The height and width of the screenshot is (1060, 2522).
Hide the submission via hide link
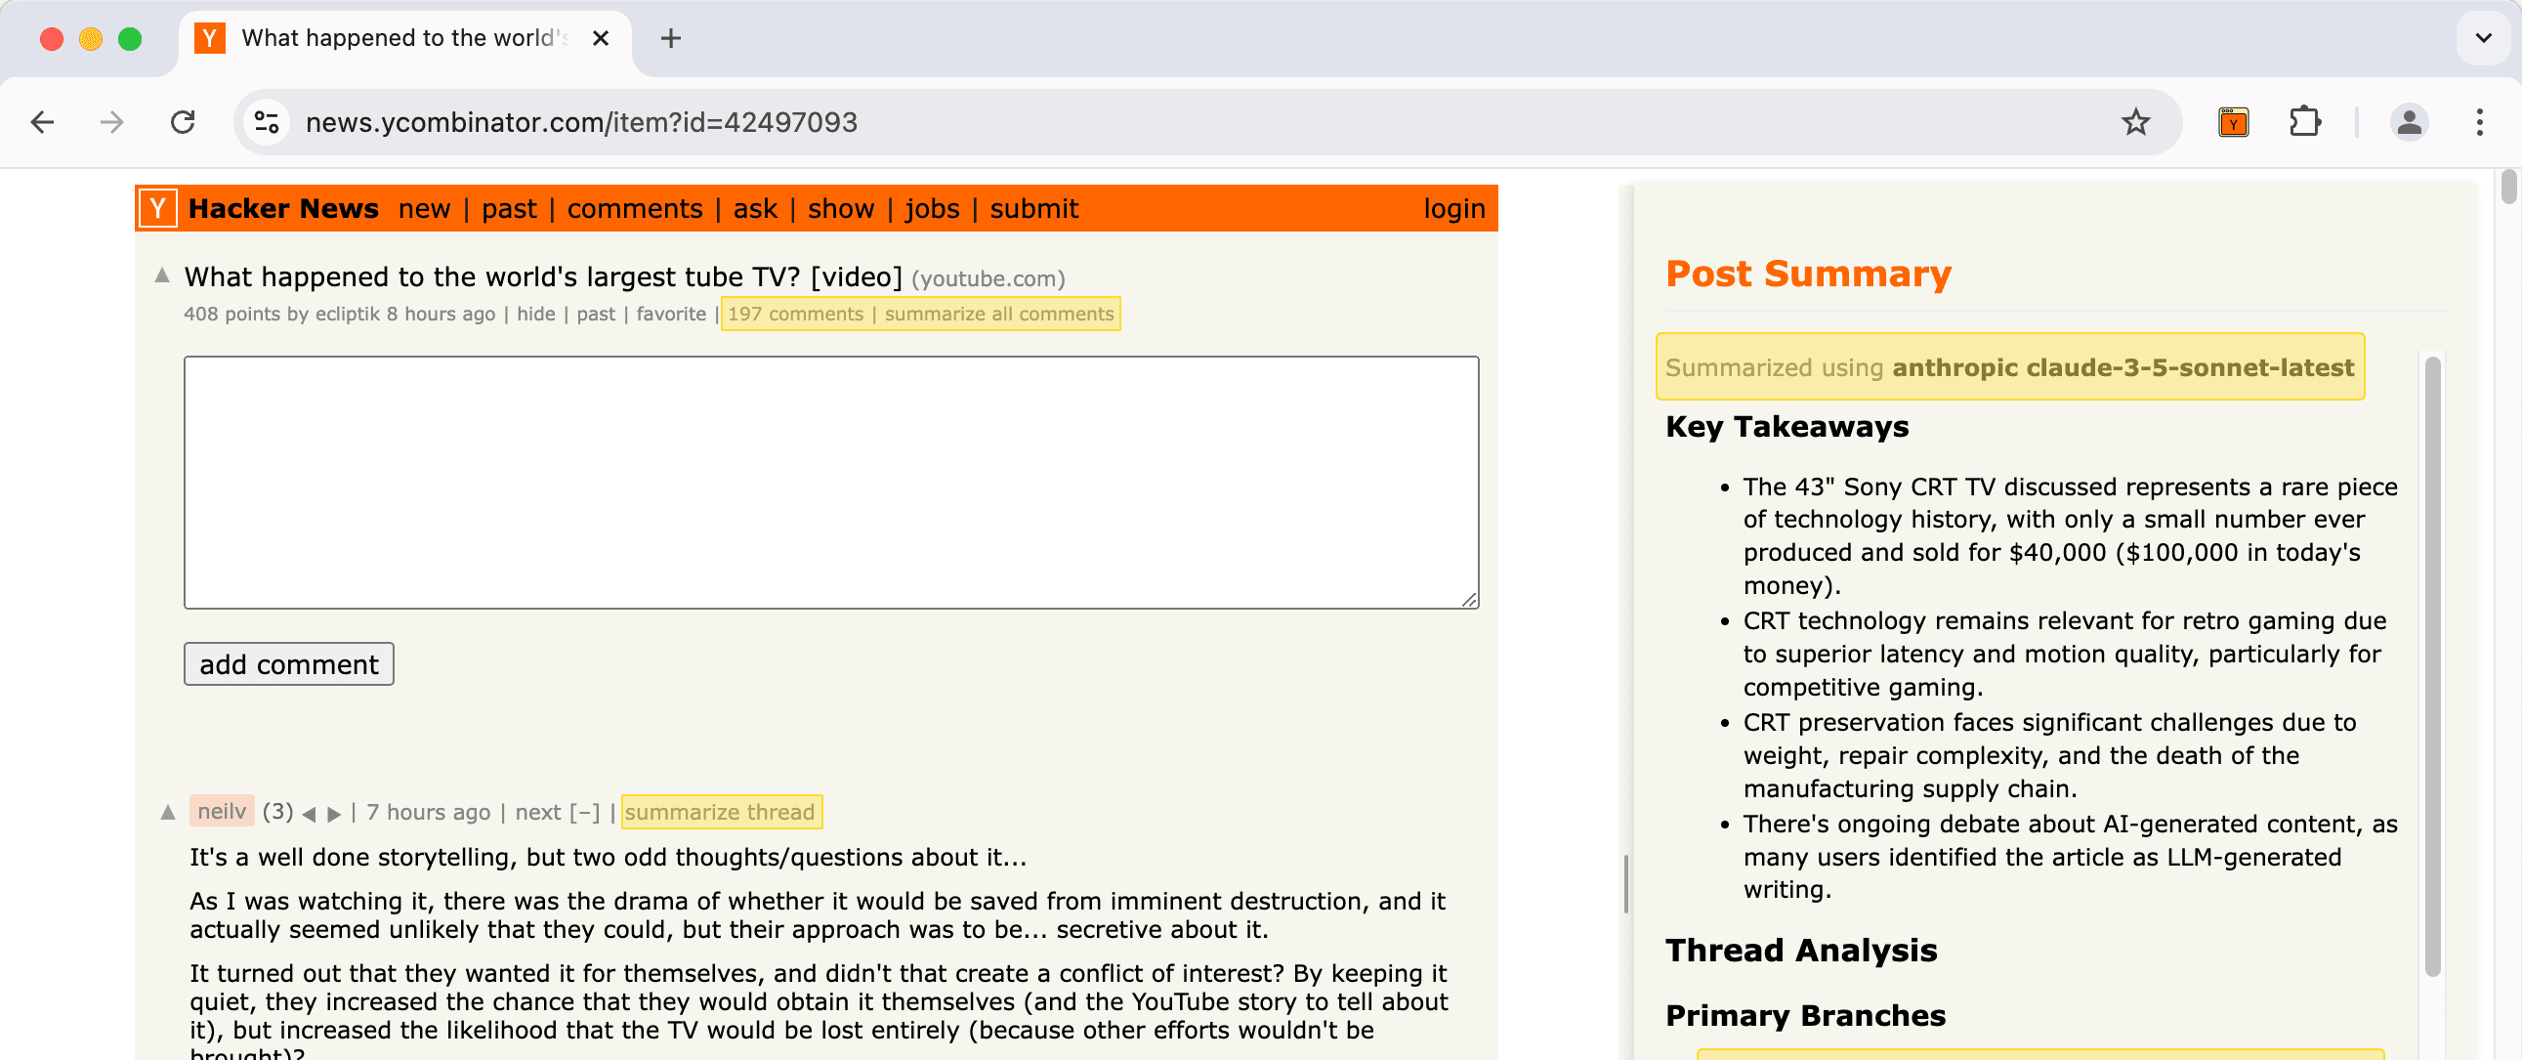(536, 314)
